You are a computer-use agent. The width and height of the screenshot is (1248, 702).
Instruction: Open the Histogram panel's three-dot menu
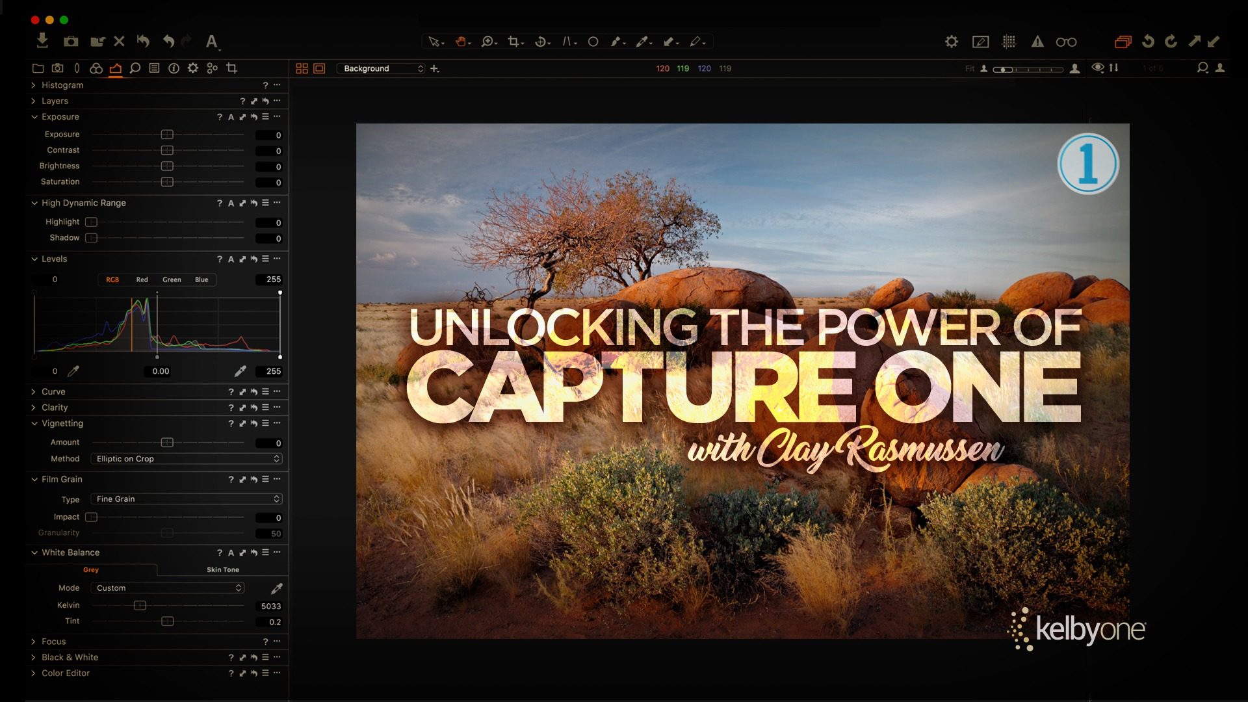277,85
